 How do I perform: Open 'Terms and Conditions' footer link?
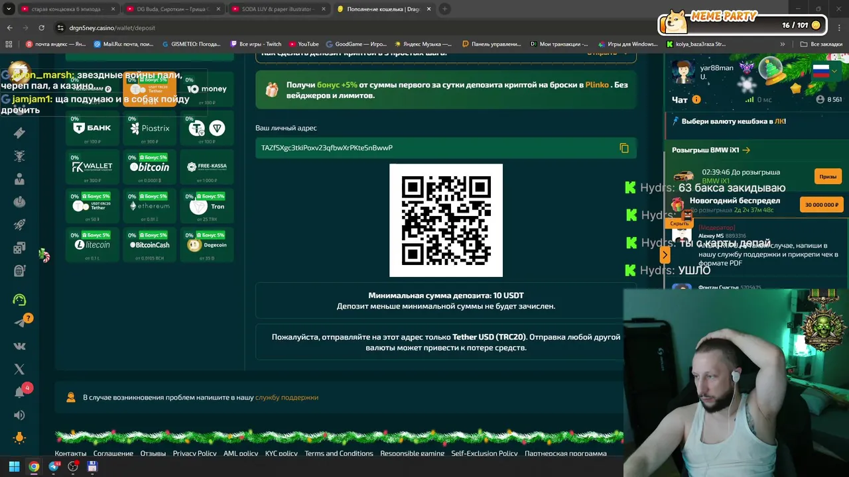(x=339, y=454)
